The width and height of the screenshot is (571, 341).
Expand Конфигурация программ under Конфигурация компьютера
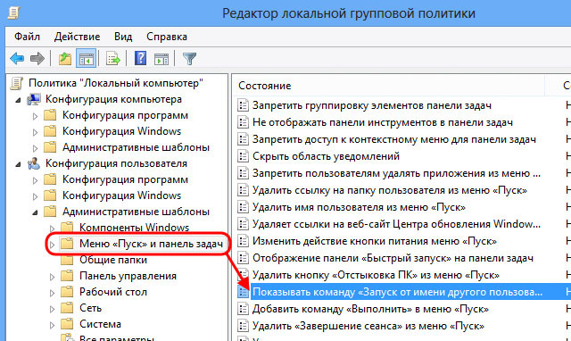coord(35,116)
